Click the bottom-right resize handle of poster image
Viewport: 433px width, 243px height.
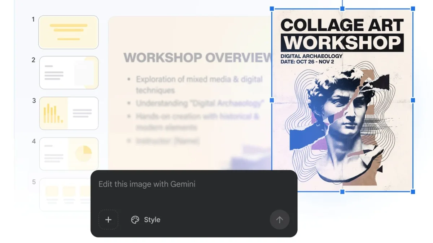[413, 192]
